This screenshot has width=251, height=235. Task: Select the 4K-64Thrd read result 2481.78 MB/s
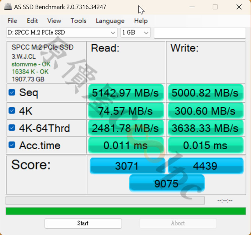(x=126, y=128)
